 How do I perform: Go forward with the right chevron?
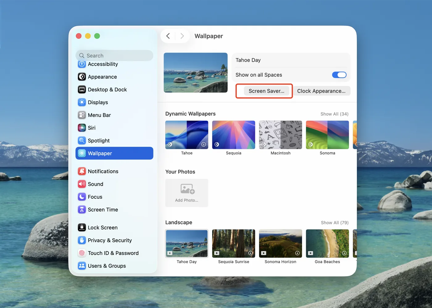click(182, 36)
